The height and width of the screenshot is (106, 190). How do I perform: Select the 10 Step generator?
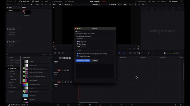[x=36, y=61]
